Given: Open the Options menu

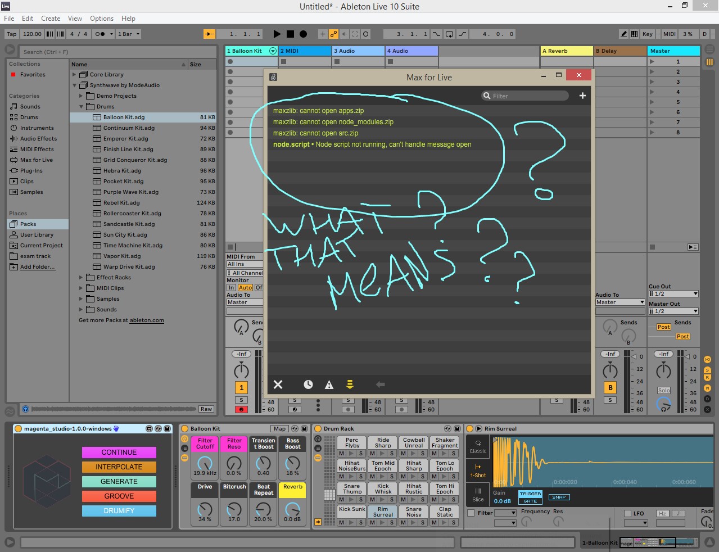Looking at the screenshot, I should coord(102,19).
